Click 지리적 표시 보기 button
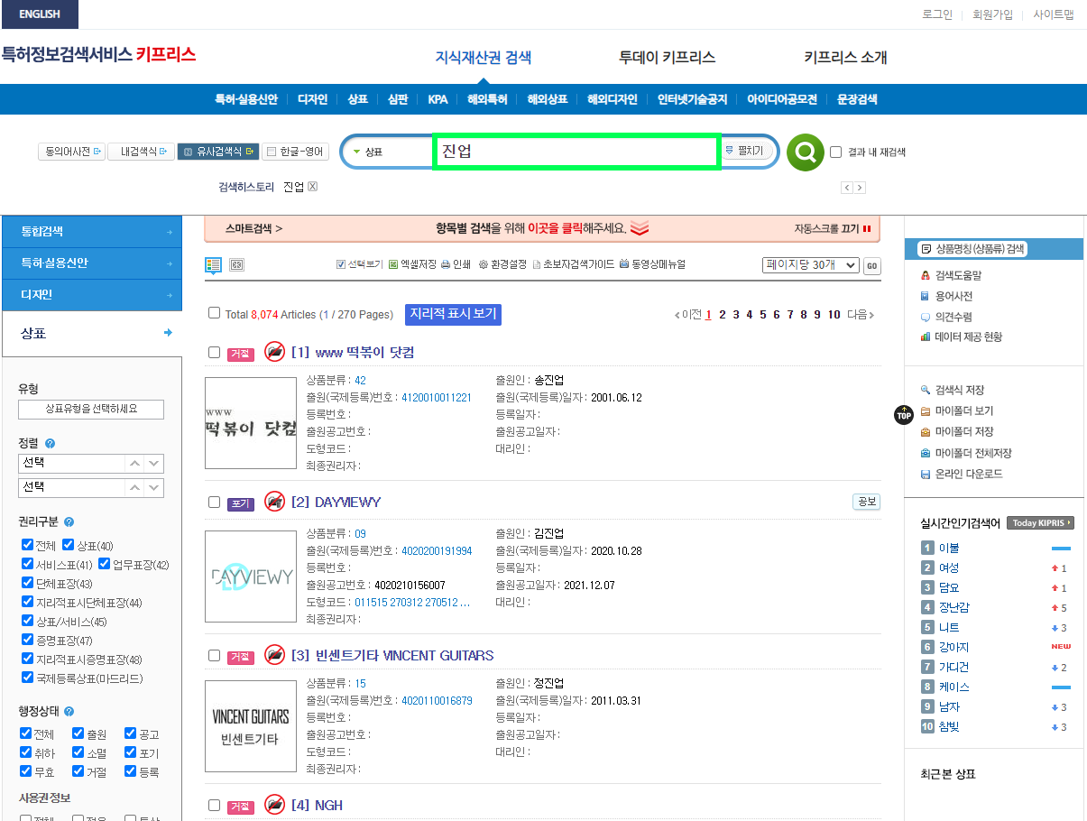The image size is (1087, 821). pos(453,314)
